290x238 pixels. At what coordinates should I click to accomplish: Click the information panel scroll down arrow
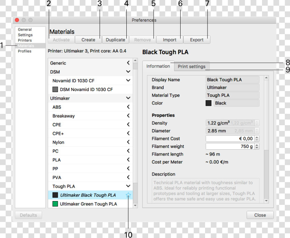pos(266,201)
